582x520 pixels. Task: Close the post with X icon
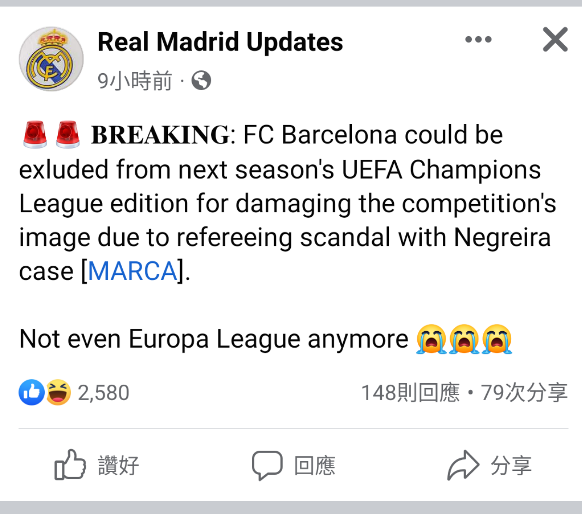(555, 39)
